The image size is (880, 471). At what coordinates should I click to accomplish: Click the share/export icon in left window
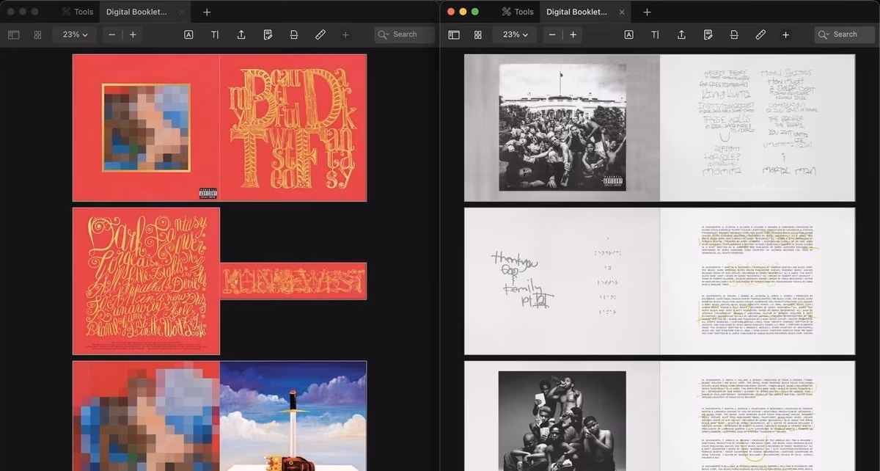(241, 34)
